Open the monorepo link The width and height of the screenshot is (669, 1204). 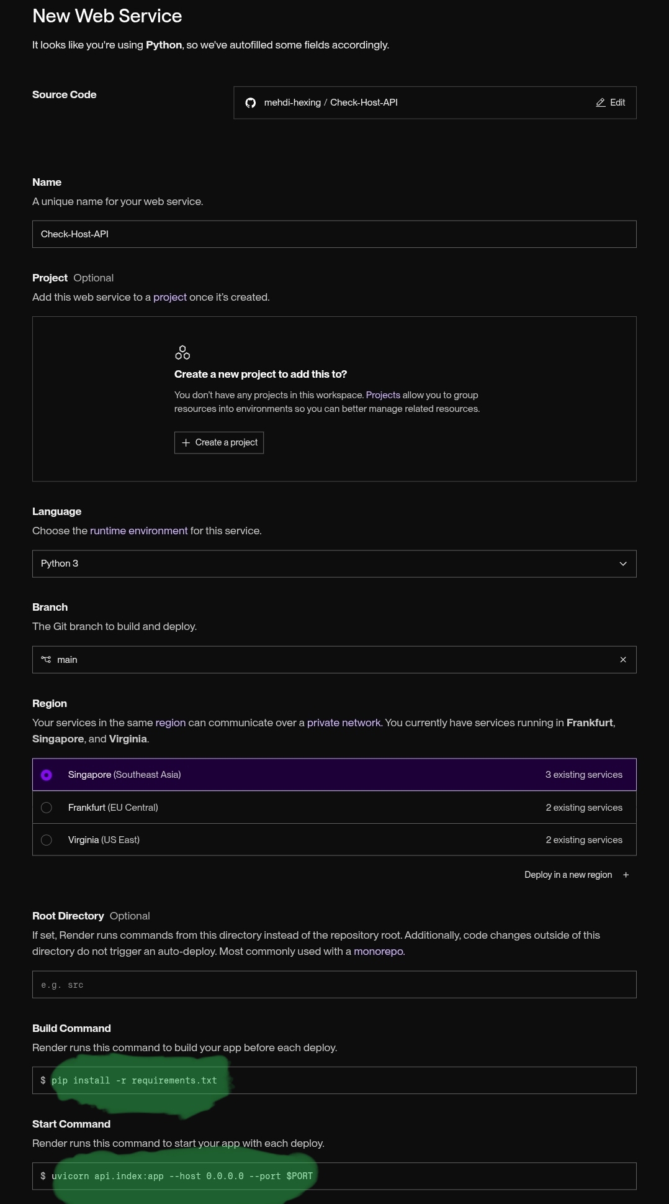tap(379, 951)
